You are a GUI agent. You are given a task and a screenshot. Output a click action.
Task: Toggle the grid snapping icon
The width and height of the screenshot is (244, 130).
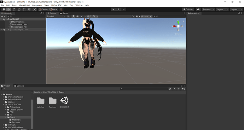point(61,9)
